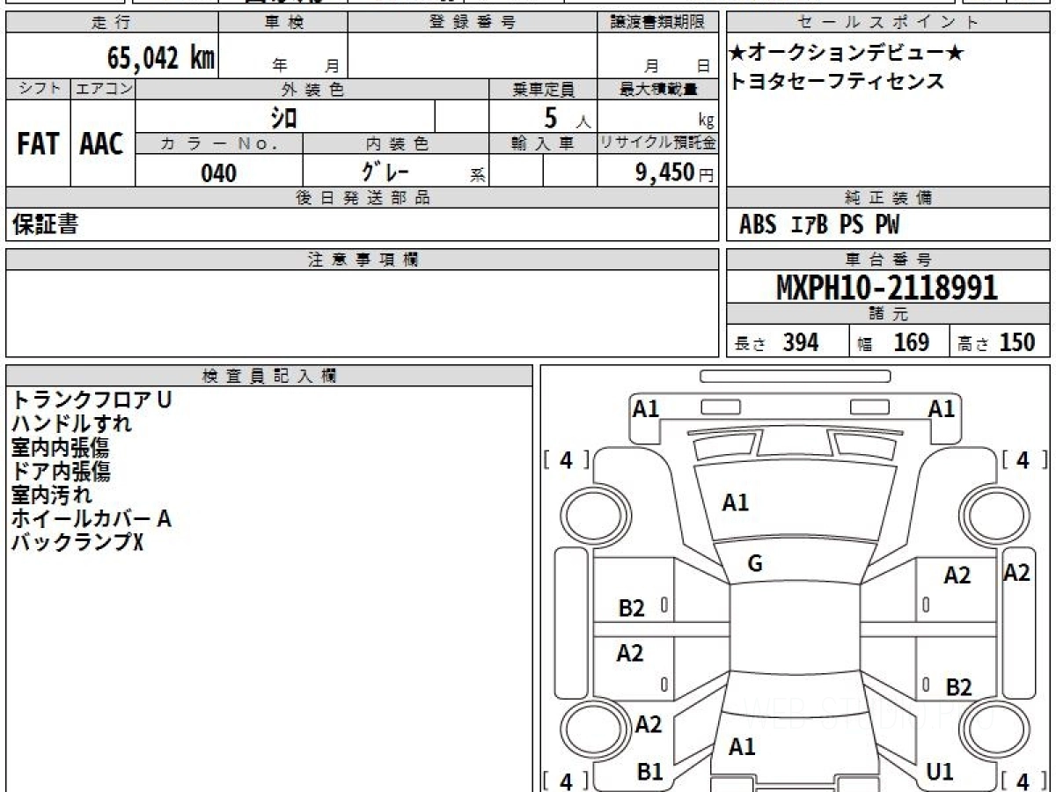
Task: Click the リサイクル預託金 header cell
Action: pyautogui.click(x=657, y=143)
